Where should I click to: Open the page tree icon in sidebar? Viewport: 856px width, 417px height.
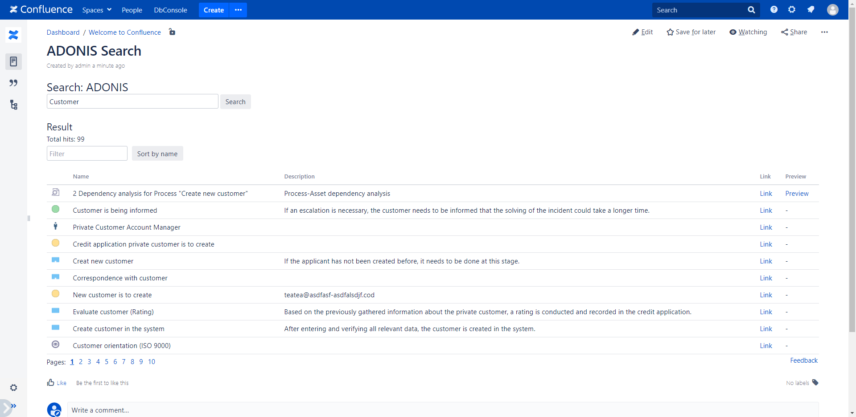point(13,105)
